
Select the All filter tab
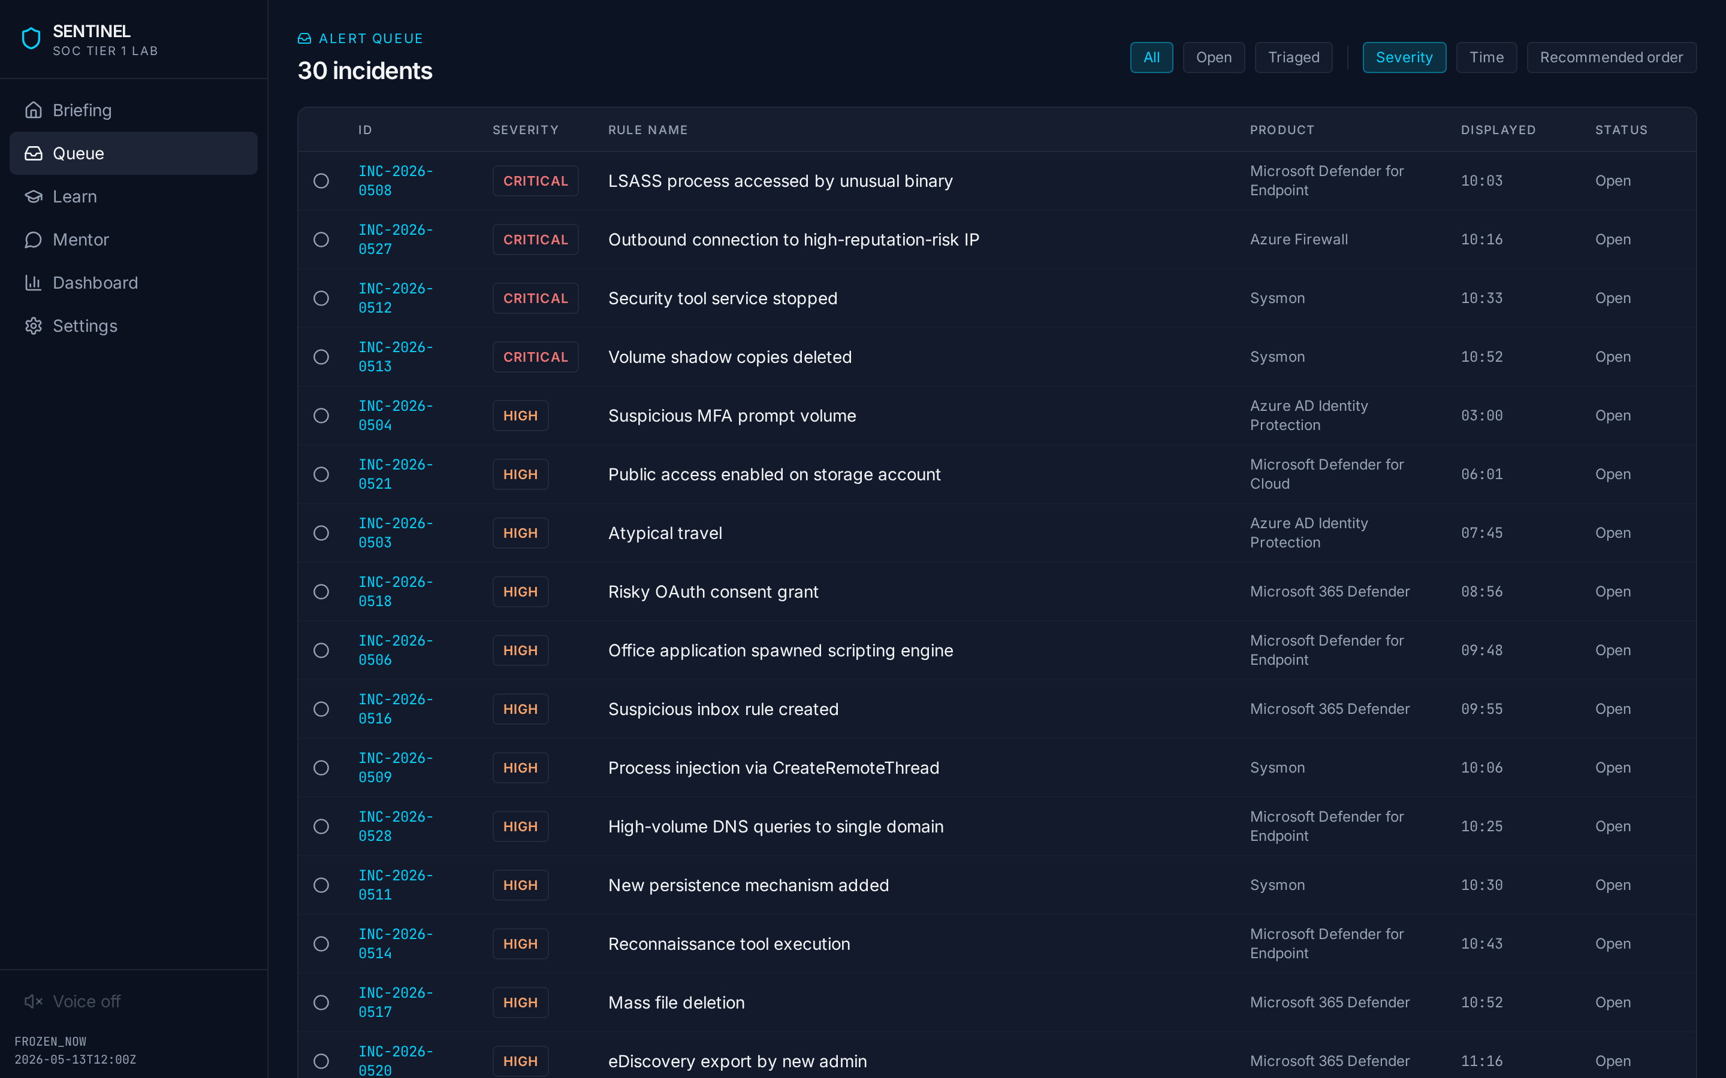point(1151,57)
